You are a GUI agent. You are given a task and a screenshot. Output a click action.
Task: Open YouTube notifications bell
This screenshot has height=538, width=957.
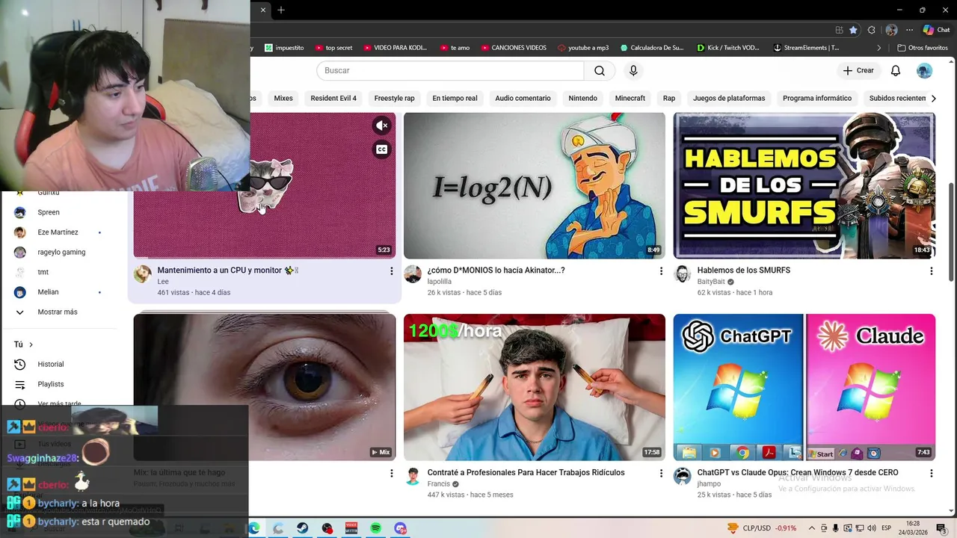[x=895, y=70]
